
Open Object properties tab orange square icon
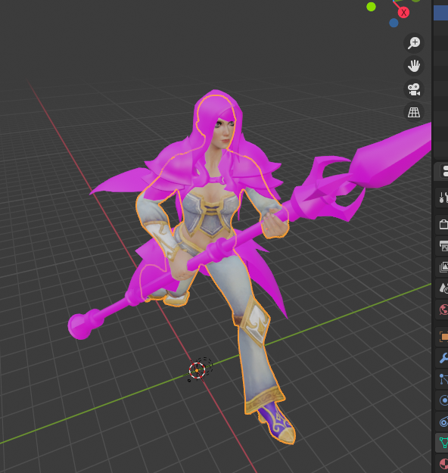pyautogui.click(x=443, y=337)
